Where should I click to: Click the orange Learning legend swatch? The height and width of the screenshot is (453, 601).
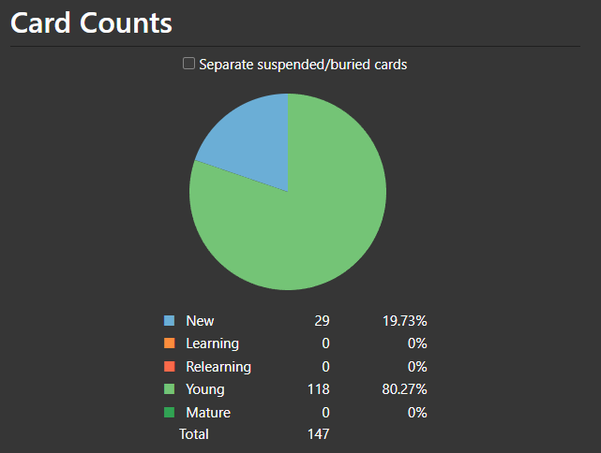(170, 343)
